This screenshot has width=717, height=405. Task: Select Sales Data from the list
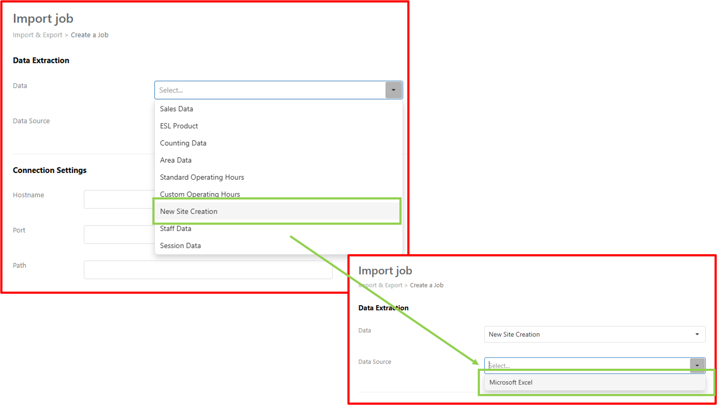coord(177,109)
